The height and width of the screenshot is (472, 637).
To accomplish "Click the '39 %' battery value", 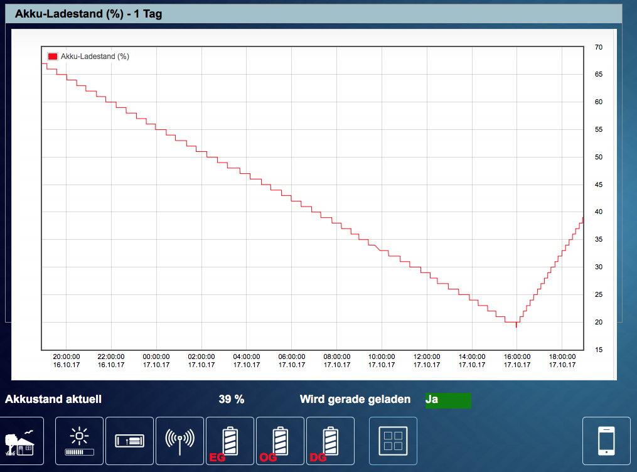I will pyautogui.click(x=231, y=399).
